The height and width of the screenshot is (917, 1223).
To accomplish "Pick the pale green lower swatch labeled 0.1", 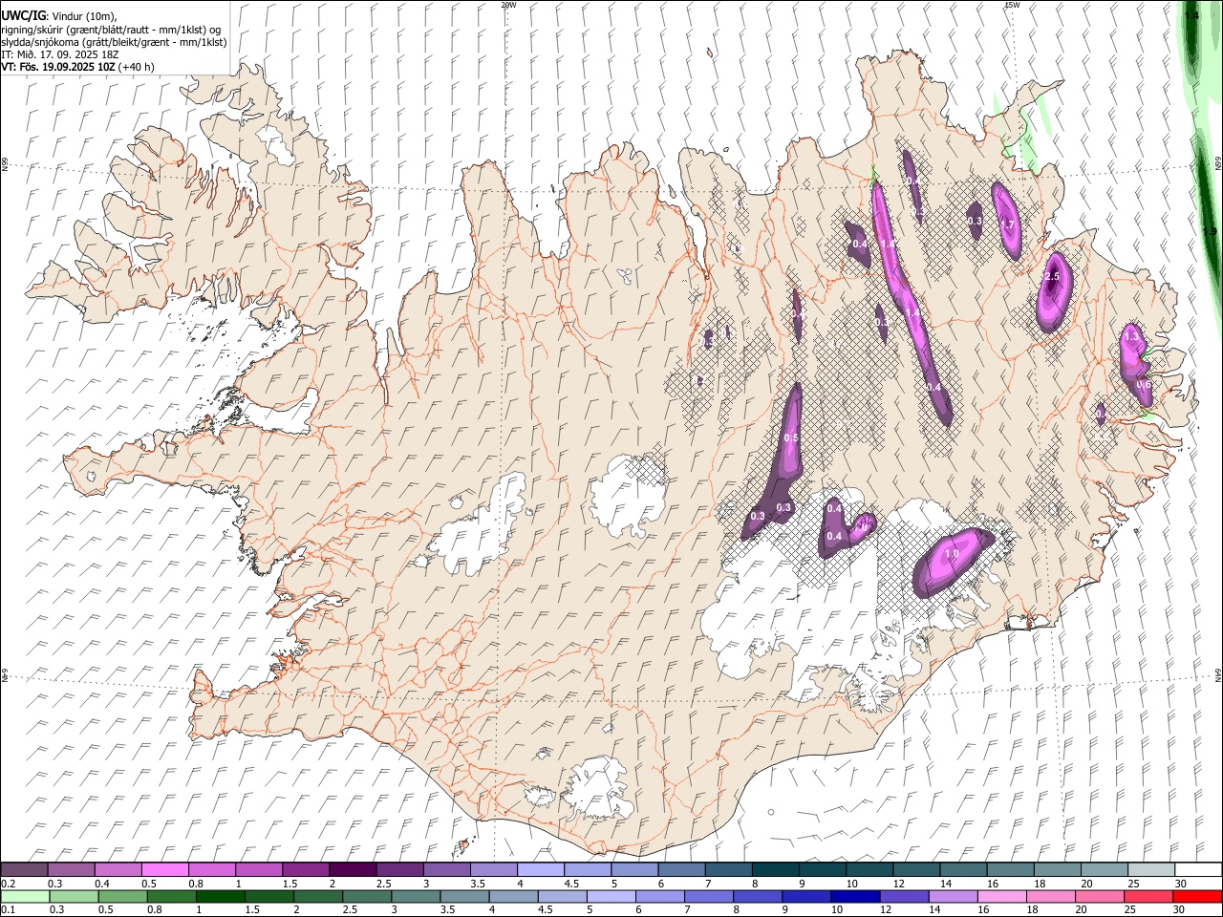I will pyautogui.click(x=25, y=896).
